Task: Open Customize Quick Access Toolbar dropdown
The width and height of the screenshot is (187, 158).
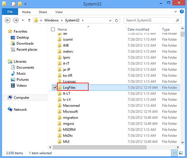Action: (25, 4)
